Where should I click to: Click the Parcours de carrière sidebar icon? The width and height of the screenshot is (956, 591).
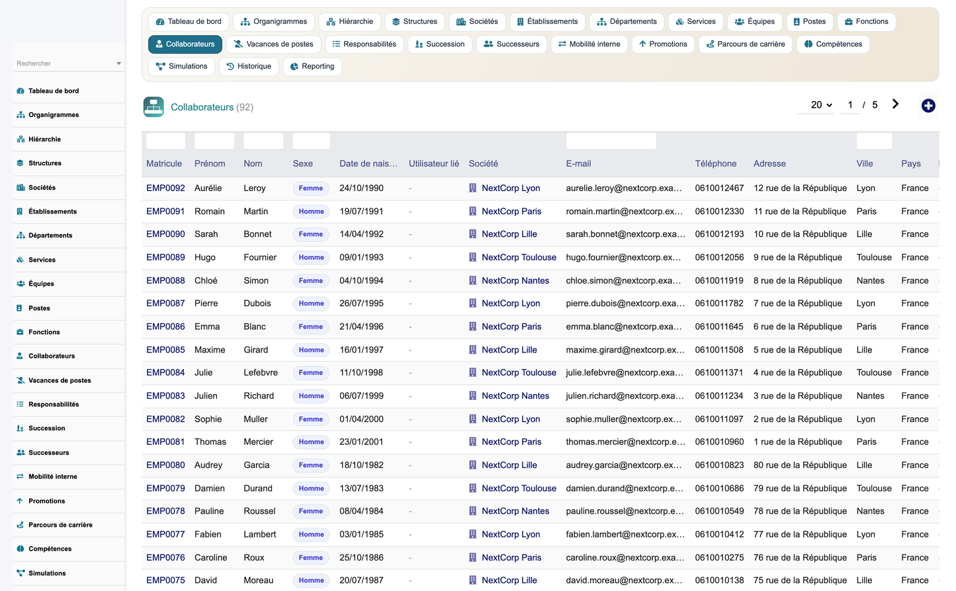tap(21, 525)
